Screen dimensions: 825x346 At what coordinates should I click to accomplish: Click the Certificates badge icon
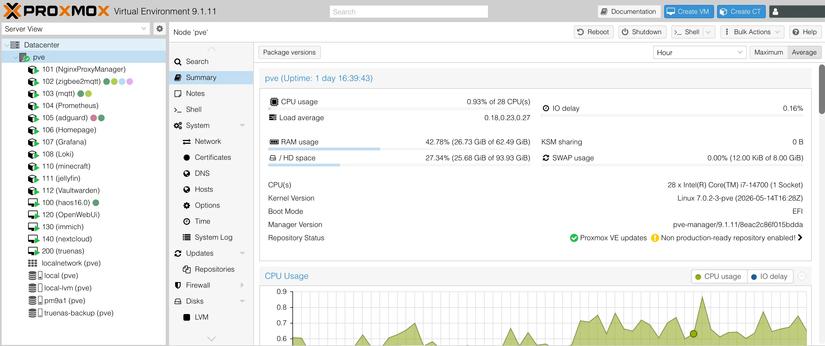pos(186,157)
